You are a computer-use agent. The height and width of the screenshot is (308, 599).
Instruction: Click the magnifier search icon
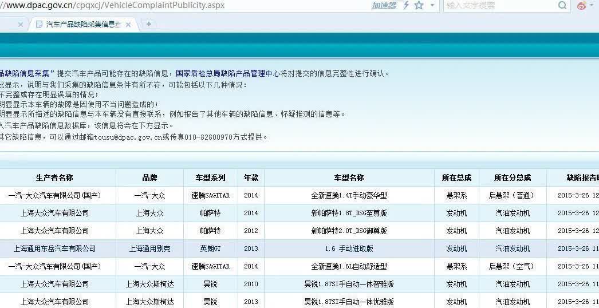(x=562, y=5)
